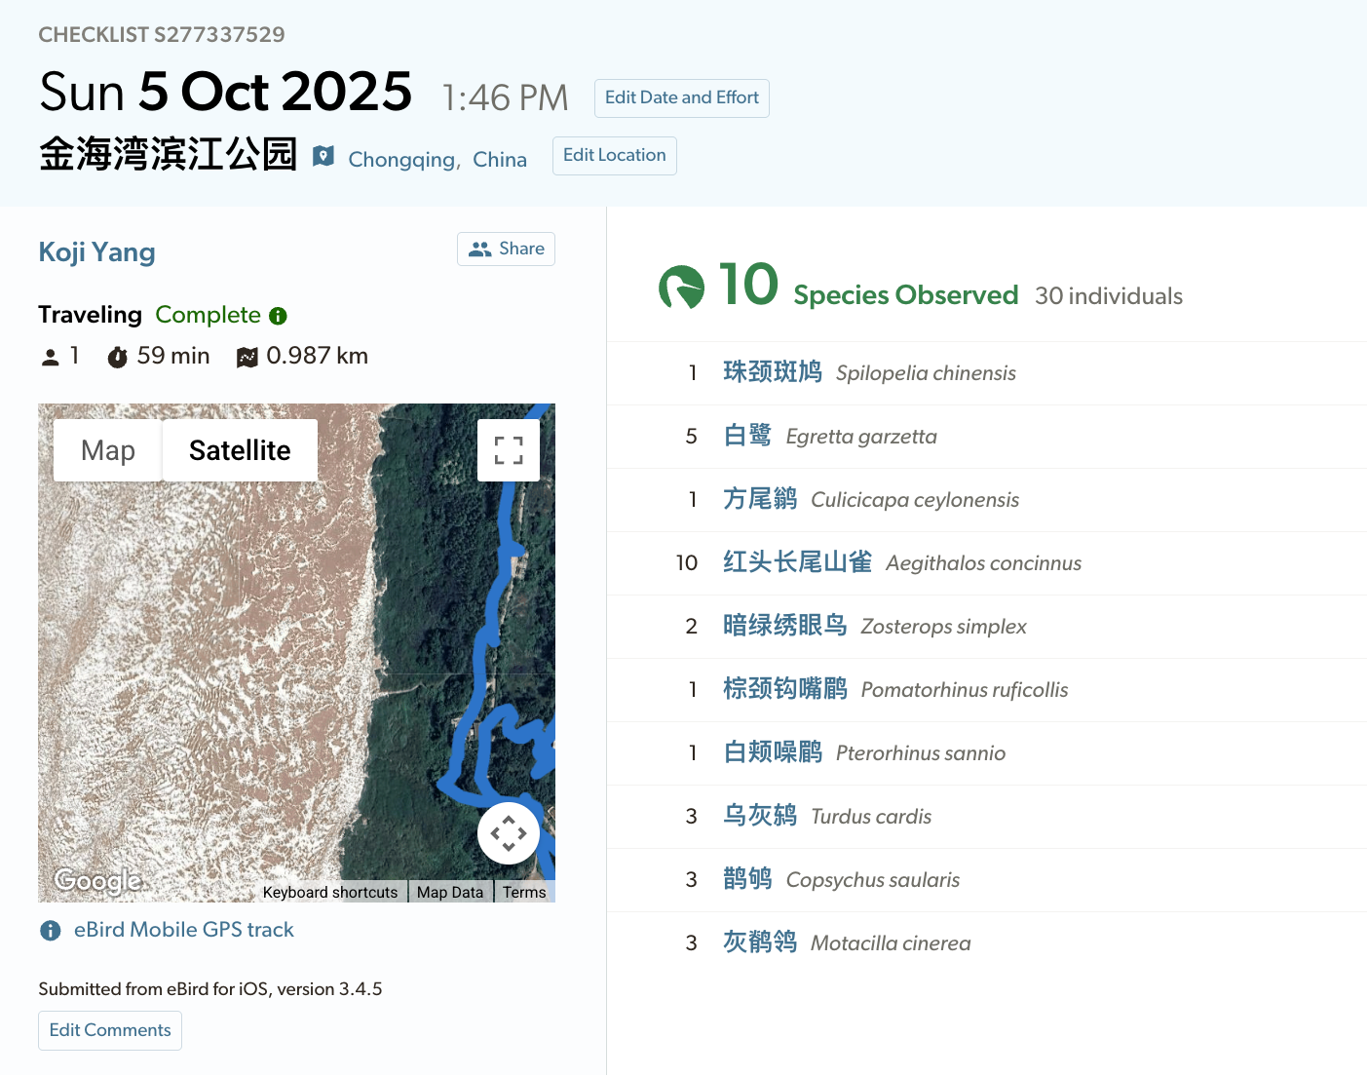Click the count '5' beside 白鹭
This screenshot has height=1076, width=1368.
click(x=692, y=437)
